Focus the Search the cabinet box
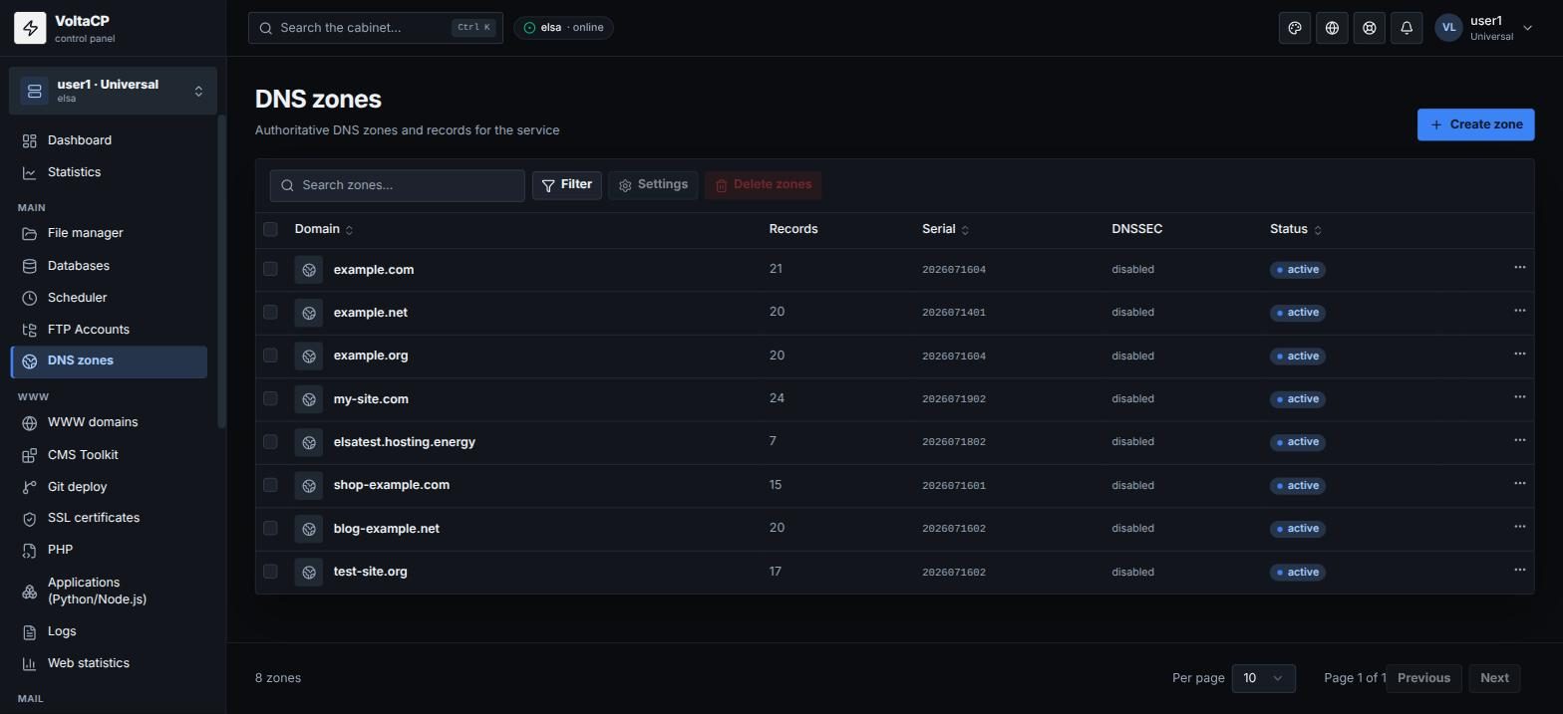The width and height of the screenshot is (1563, 714). pos(376,28)
